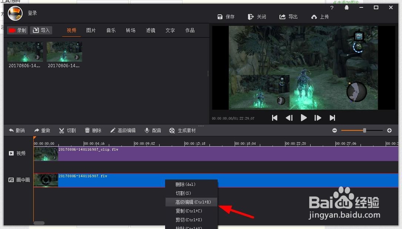Click the user avatar logo
Viewport: 402px width, 229px height.
coord(15,13)
